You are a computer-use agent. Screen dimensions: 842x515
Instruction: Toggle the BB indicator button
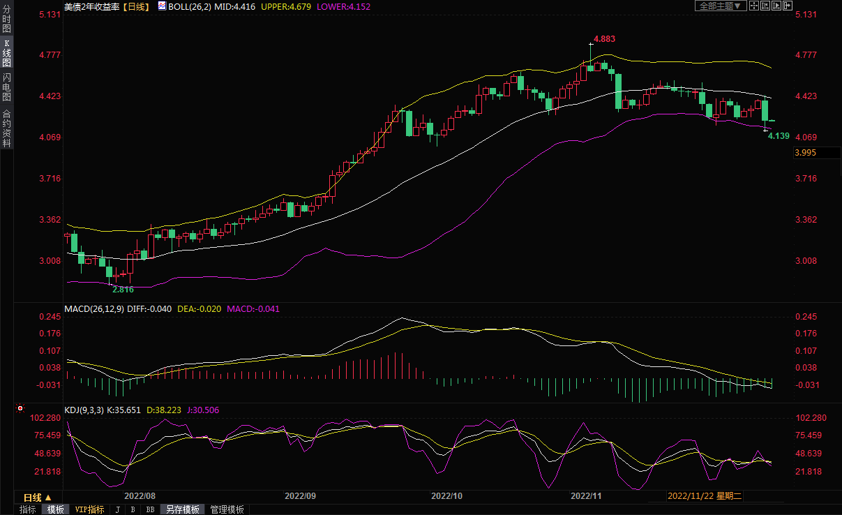point(150,509)
